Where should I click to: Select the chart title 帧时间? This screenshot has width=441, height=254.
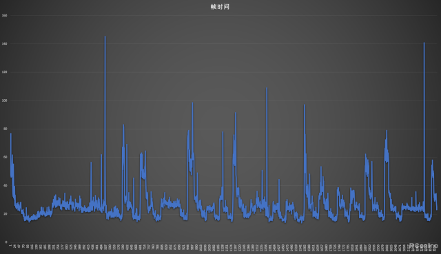point(220,7)
